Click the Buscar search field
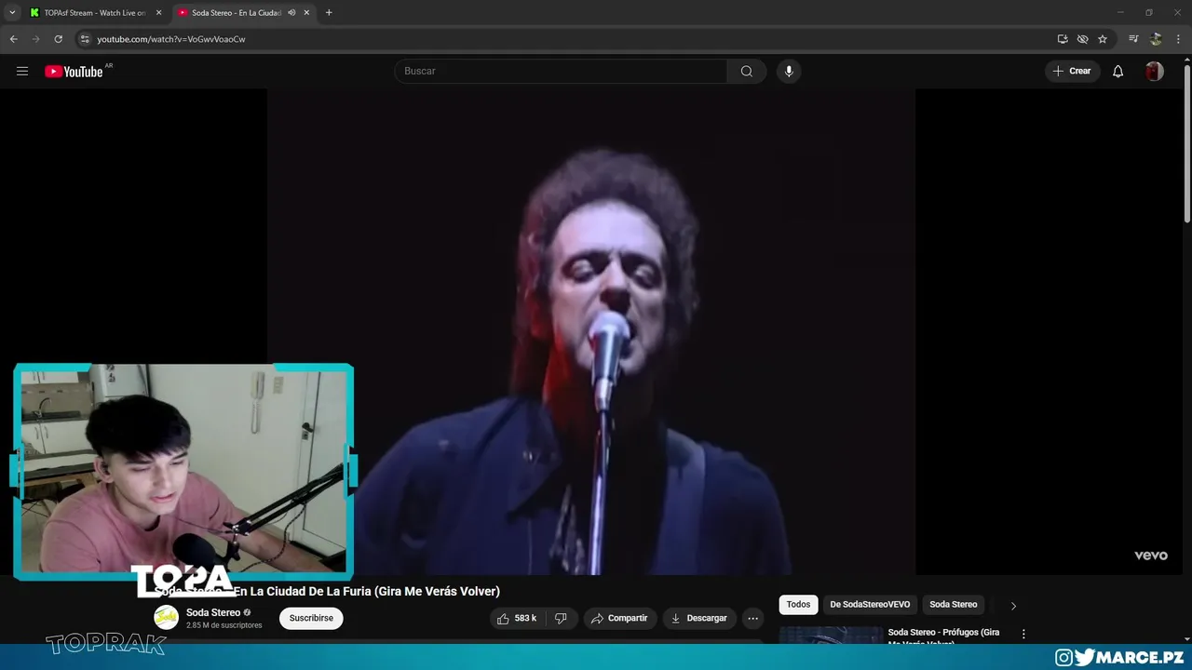This screenshot has width=1192, height=670. pyautogui.click(x=561, y=72)
